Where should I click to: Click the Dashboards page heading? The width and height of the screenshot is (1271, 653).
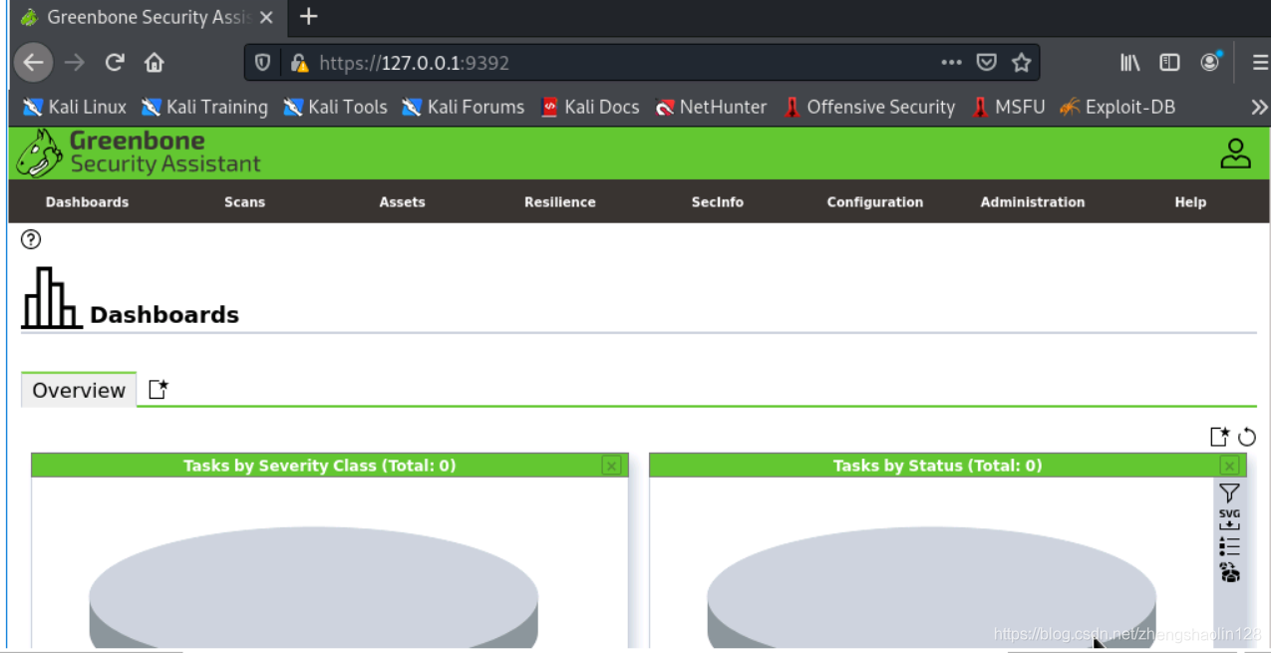click(x=164, y=315)
